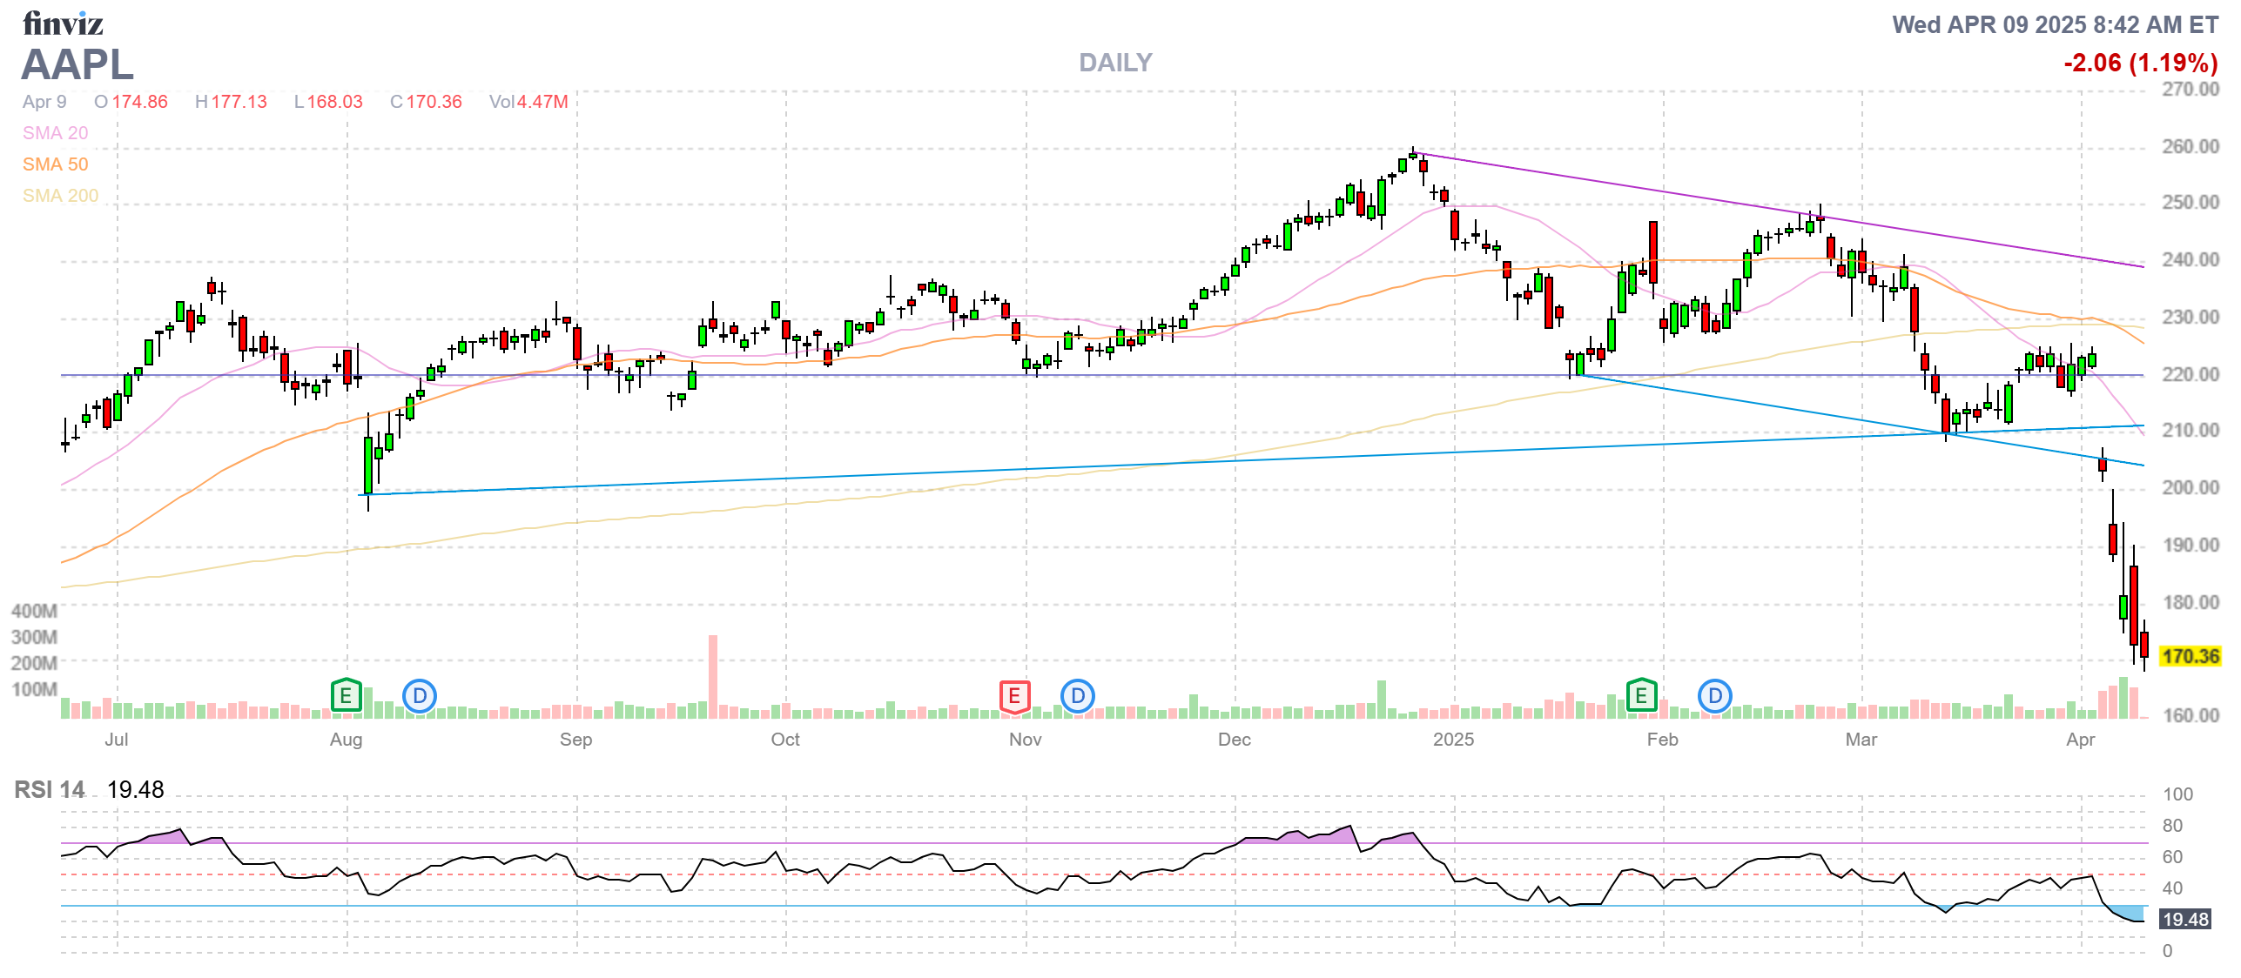Open the RSI 14 indicator label
Screen dimensions: 2241x978
click(50, 789)
